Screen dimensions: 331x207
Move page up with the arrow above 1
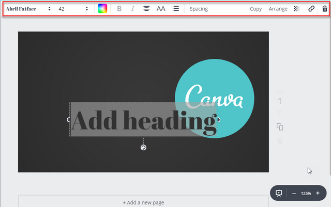click(x=280, y=91)
